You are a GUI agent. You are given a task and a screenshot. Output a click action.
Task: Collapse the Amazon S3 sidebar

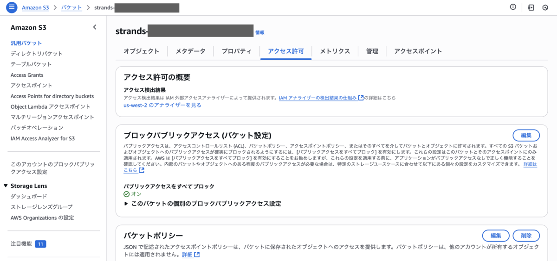pyautogui.click(x=95, y=27)
